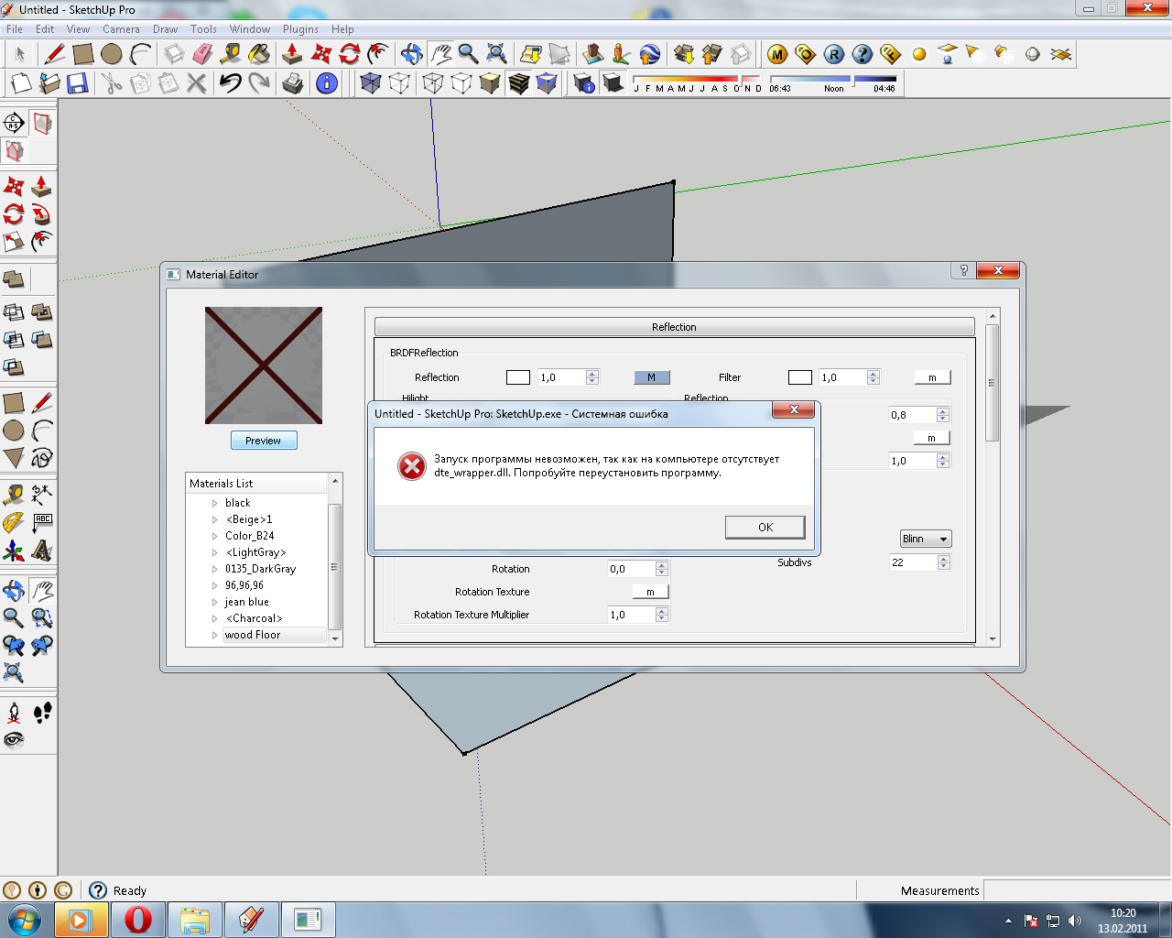Activate the Paint Bucket tool
Viewport: 1172px width, 938px height.
pos(259,55)
